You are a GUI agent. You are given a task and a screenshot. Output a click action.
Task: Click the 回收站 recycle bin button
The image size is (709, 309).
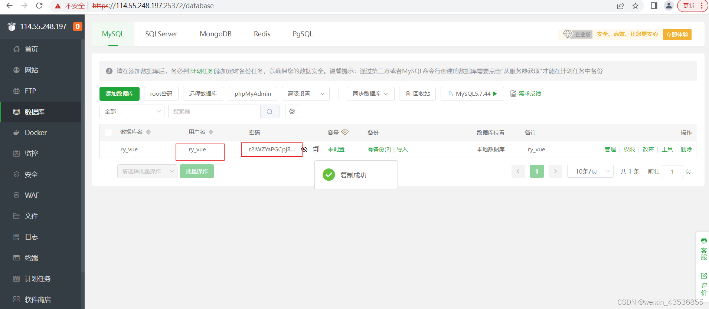(418, 94)
